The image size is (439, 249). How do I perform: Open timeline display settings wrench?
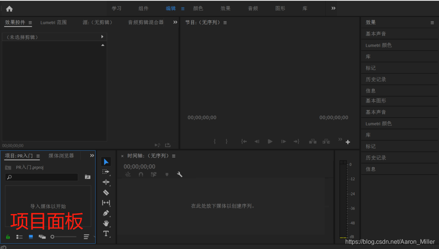180,174
